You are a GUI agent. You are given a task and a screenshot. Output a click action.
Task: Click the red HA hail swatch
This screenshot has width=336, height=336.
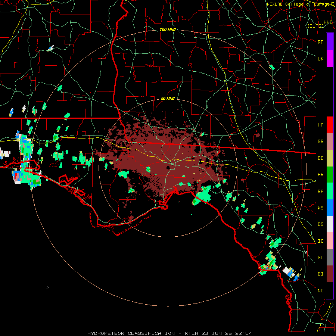pos(330,125)
